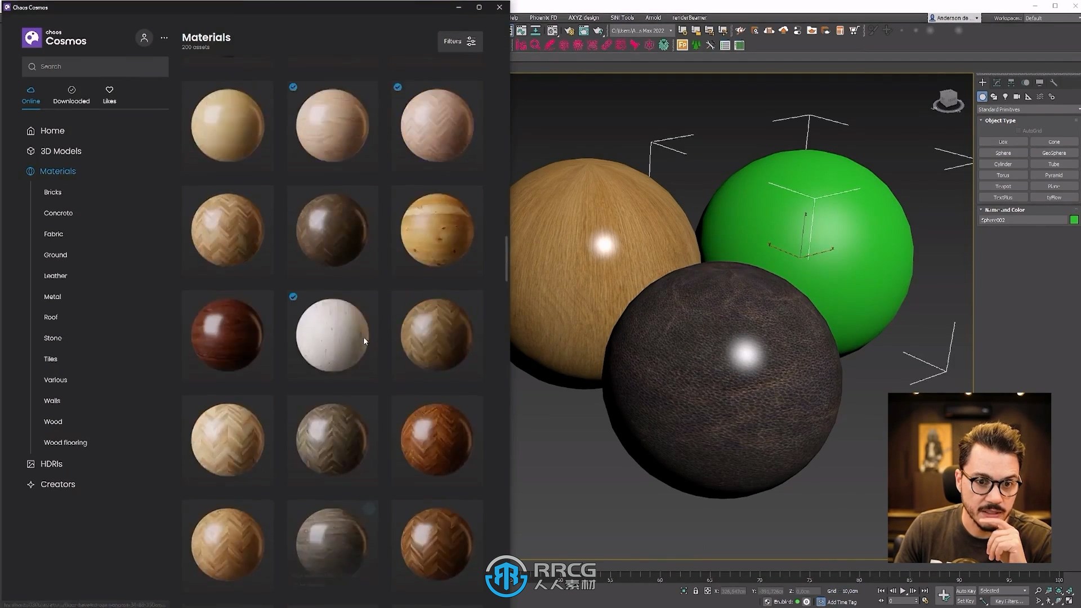Viewport: 1081px width, 608px height.
Task: Open the Wood flooring category in Cosmos
Action: (65, 442)
